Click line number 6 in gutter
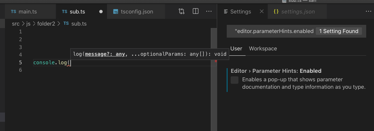 coord(20,70)
